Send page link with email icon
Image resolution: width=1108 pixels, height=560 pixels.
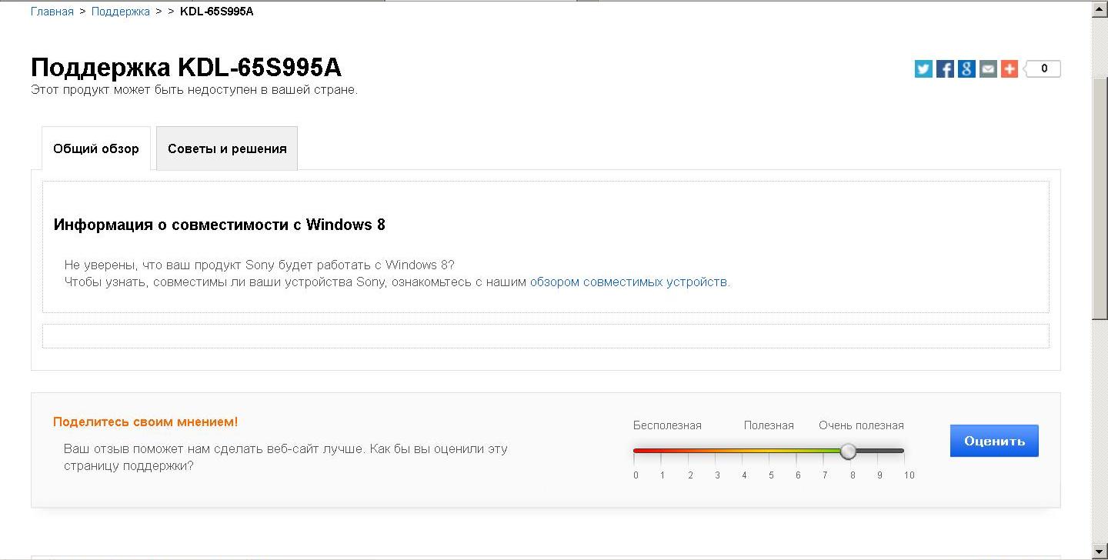click(x=988, y=69)
